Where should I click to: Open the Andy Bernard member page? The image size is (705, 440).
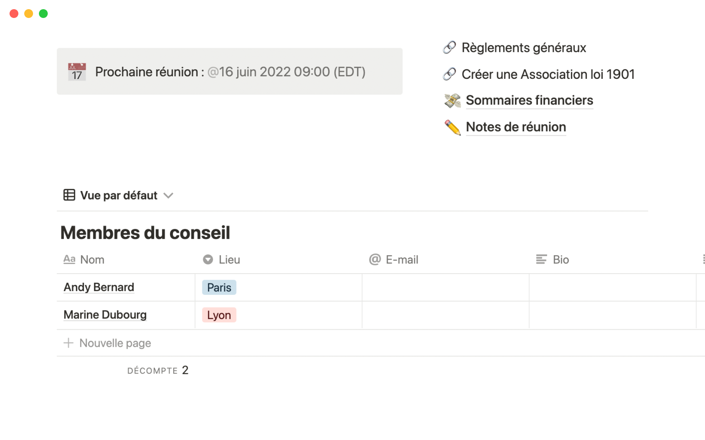click(x=99, y=287)
